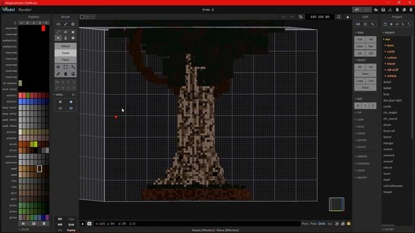415x233 pixels.
Task: Save model with the floppy disk icon
Action: (x=383, y=10)
